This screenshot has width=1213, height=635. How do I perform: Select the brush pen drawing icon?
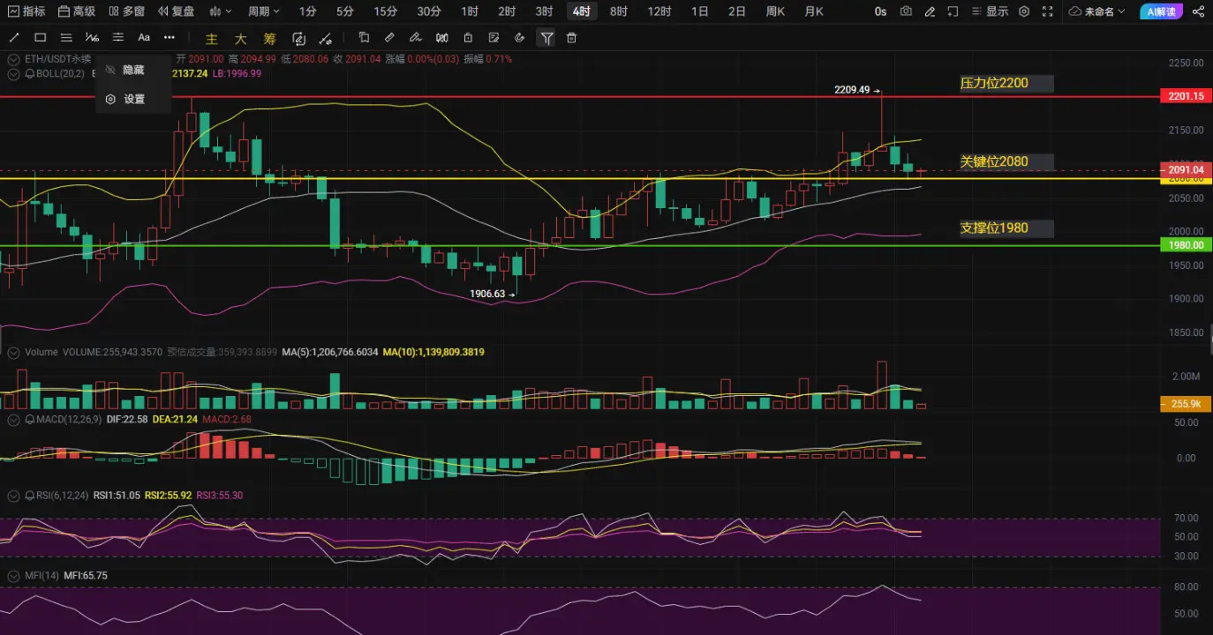click(416, 38)
